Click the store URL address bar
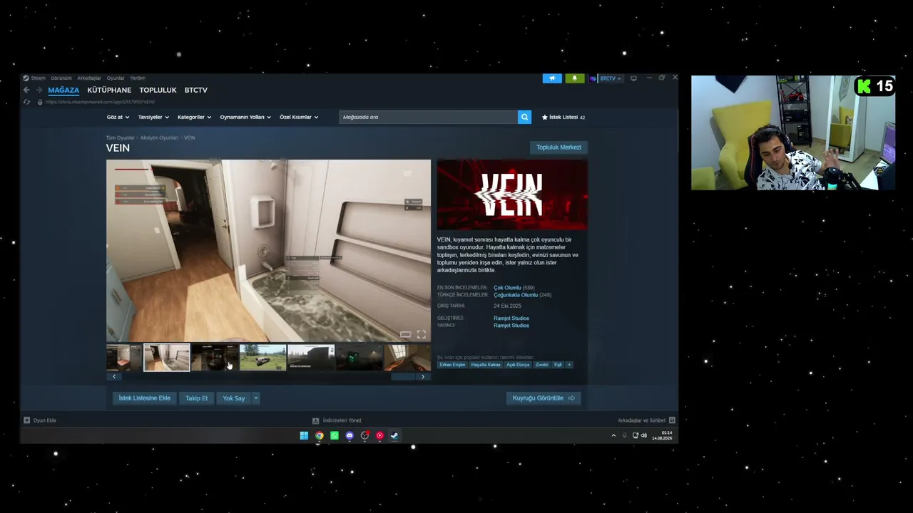Viewport: 913px width, 513px height. tap(100, 102)
